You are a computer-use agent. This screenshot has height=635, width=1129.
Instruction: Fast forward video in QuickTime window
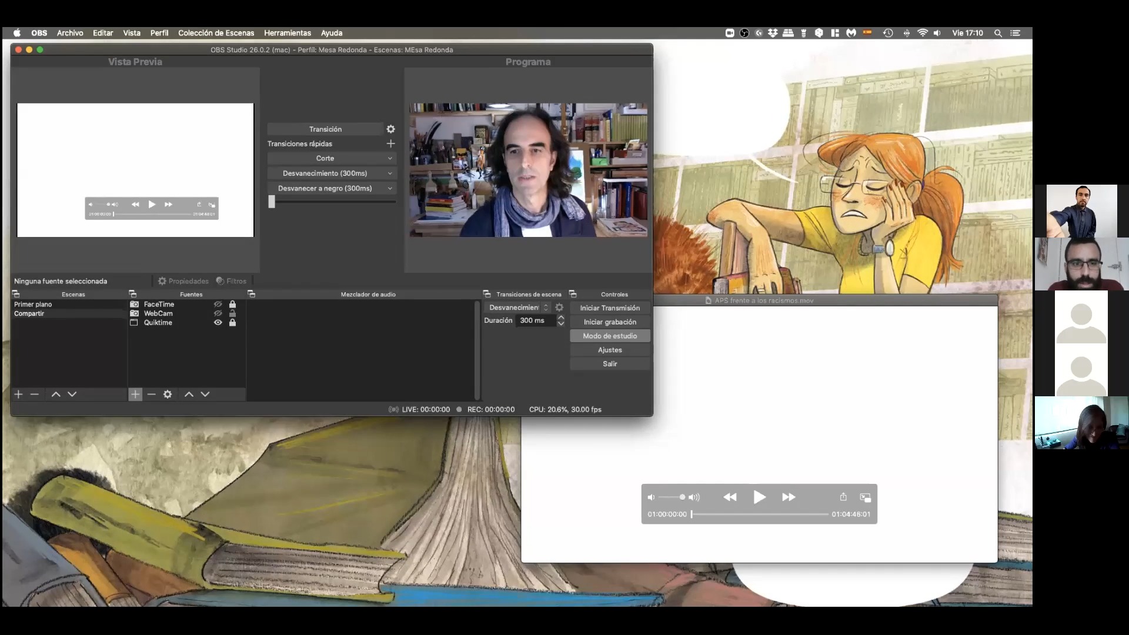(x=789, y=497)
